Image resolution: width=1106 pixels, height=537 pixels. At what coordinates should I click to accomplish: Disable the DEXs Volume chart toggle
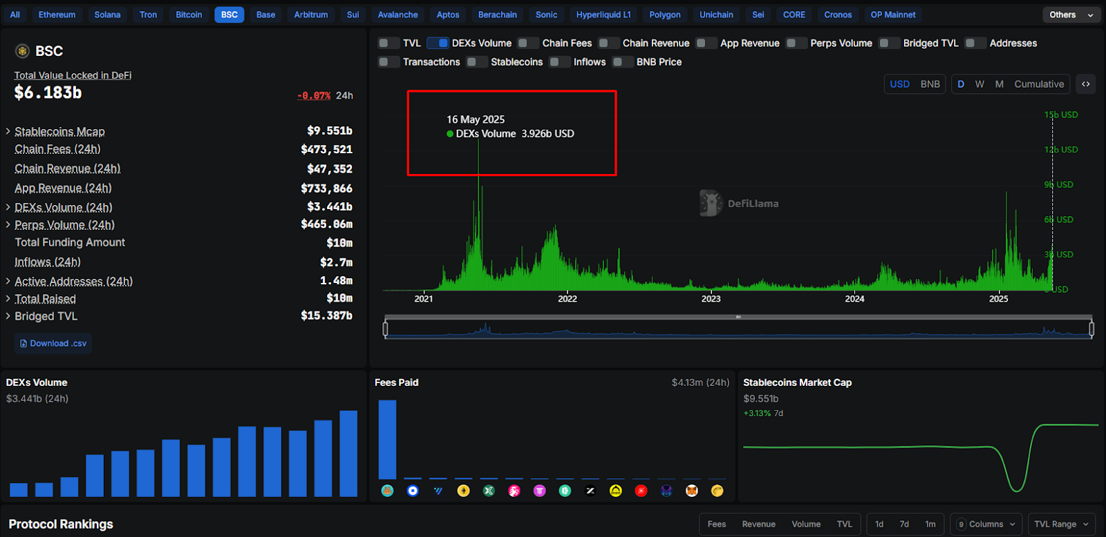[438, 43]
